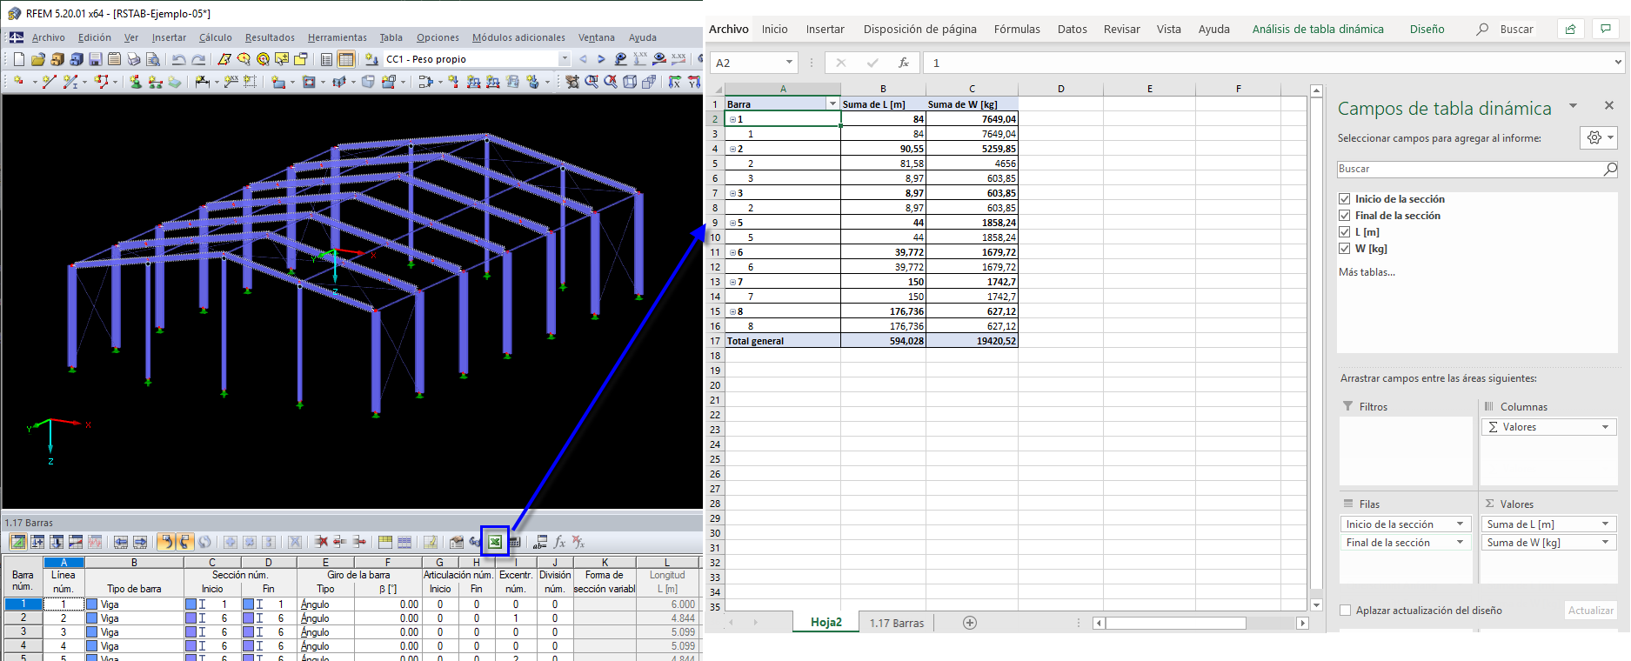Viewport: 1631px width, 661px height.
Task: Uncheck the W [kg] field checkbox
Action: (1345, 249)
